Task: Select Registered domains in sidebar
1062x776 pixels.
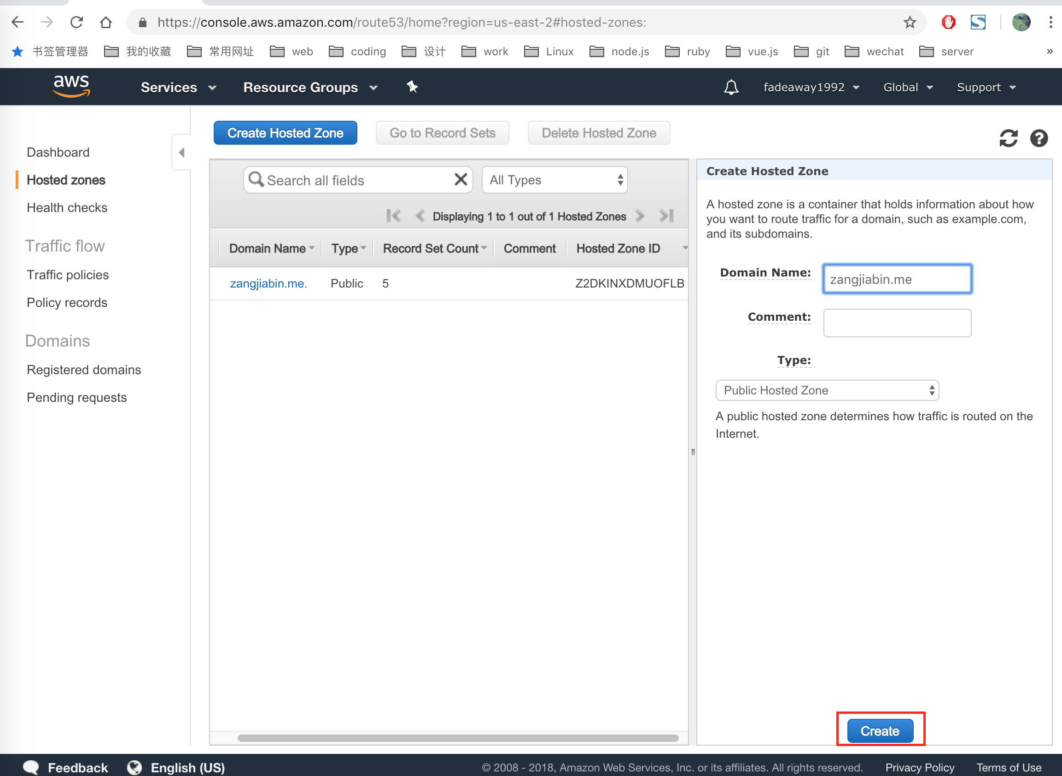Action: pyautogui.click(x=83, y=370)
